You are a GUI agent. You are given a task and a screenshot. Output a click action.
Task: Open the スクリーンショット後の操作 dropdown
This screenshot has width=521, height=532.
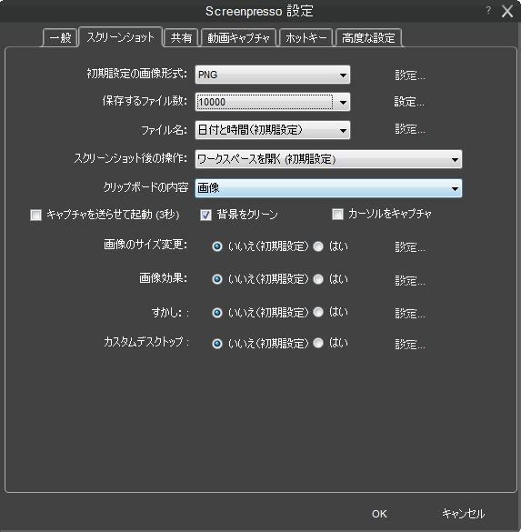[x=328, y=159]
